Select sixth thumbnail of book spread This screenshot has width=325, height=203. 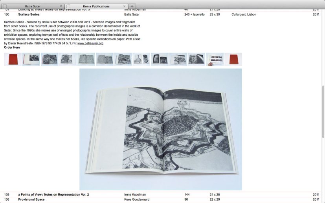click(x=105, y=59)
